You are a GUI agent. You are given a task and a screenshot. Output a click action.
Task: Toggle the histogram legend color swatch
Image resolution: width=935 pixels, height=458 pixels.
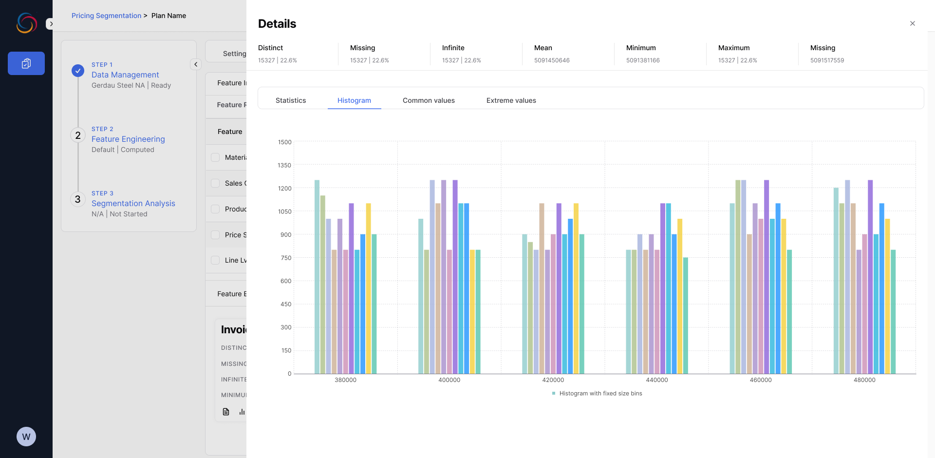[554, 393]
